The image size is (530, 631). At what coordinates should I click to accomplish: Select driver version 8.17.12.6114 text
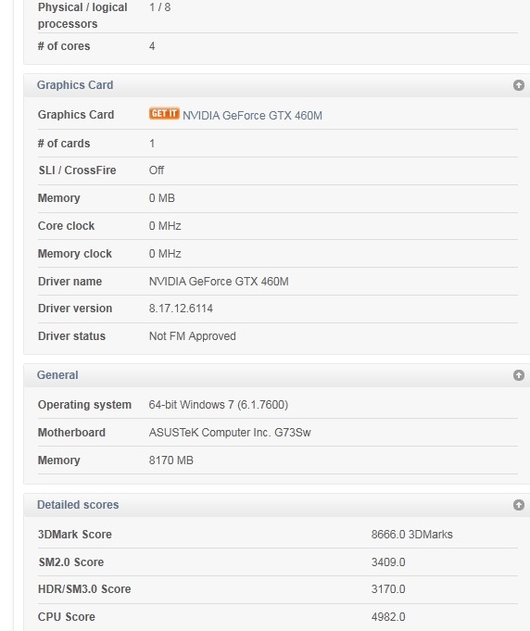click(181, 309)
